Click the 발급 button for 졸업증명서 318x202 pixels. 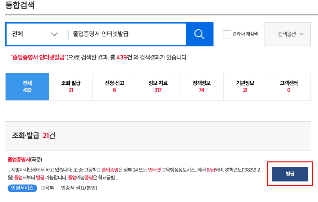pyautogui.click(x=290, y=174)
